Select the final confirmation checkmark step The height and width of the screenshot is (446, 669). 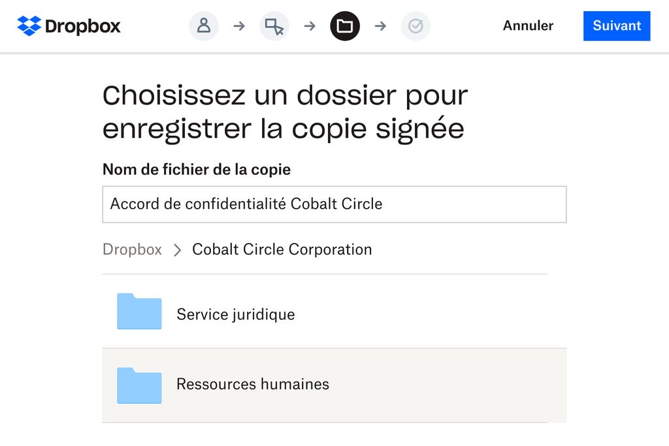(416, 25)
